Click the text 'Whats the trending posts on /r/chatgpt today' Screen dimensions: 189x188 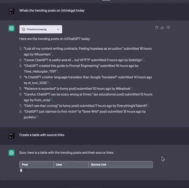52,11
